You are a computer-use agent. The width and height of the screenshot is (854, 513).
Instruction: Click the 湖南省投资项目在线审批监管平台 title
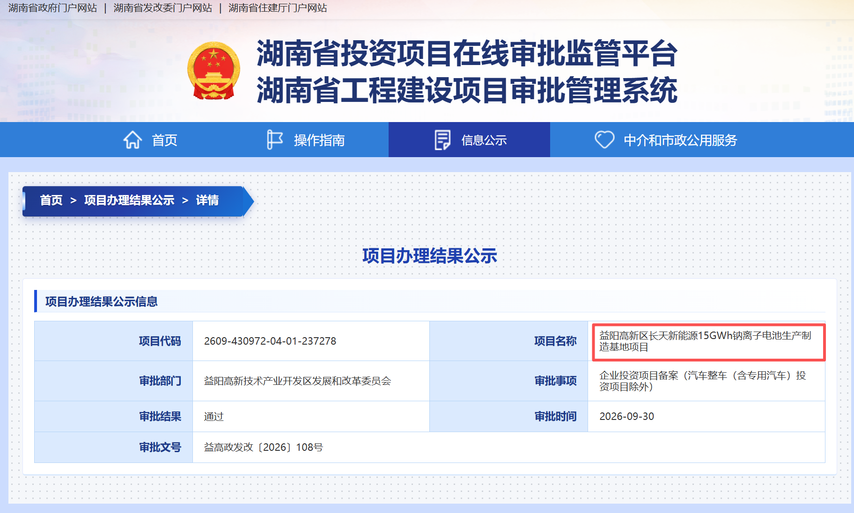click(467, 53)
